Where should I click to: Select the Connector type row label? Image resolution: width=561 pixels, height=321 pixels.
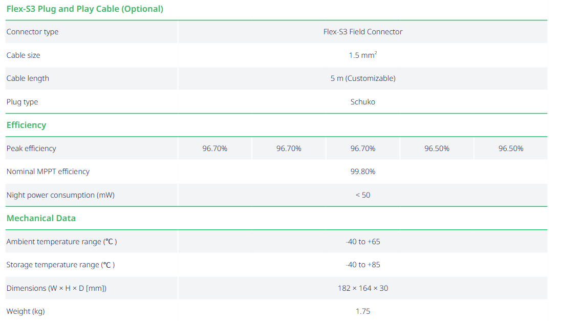(x=32, y=32)
